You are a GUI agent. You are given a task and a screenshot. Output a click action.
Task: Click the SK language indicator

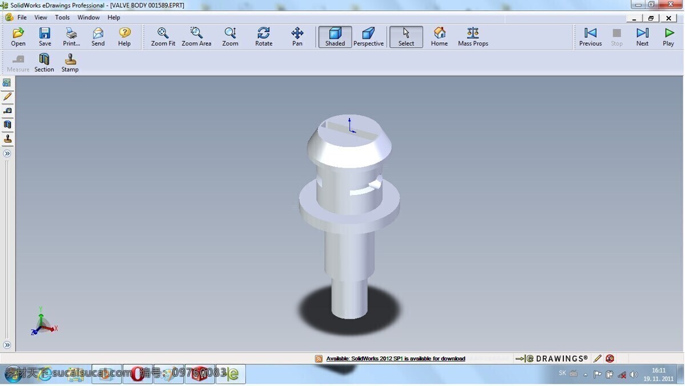coord(562,373)
